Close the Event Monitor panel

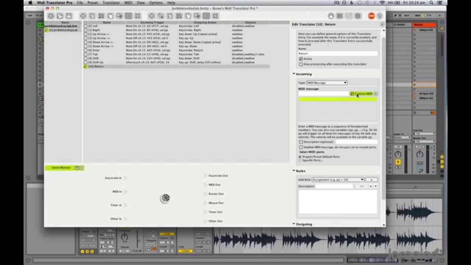tap(81, 168)
